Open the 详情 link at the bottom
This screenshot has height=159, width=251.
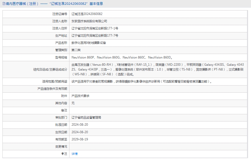(74, 154)
